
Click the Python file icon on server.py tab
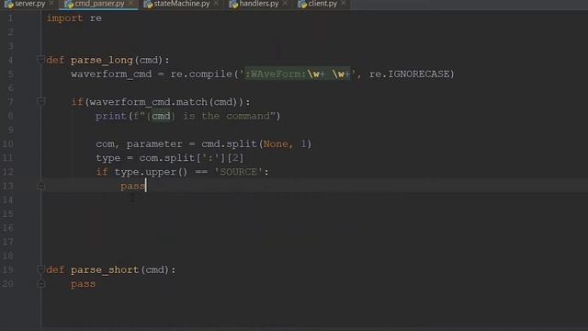[x=9, y=4]
